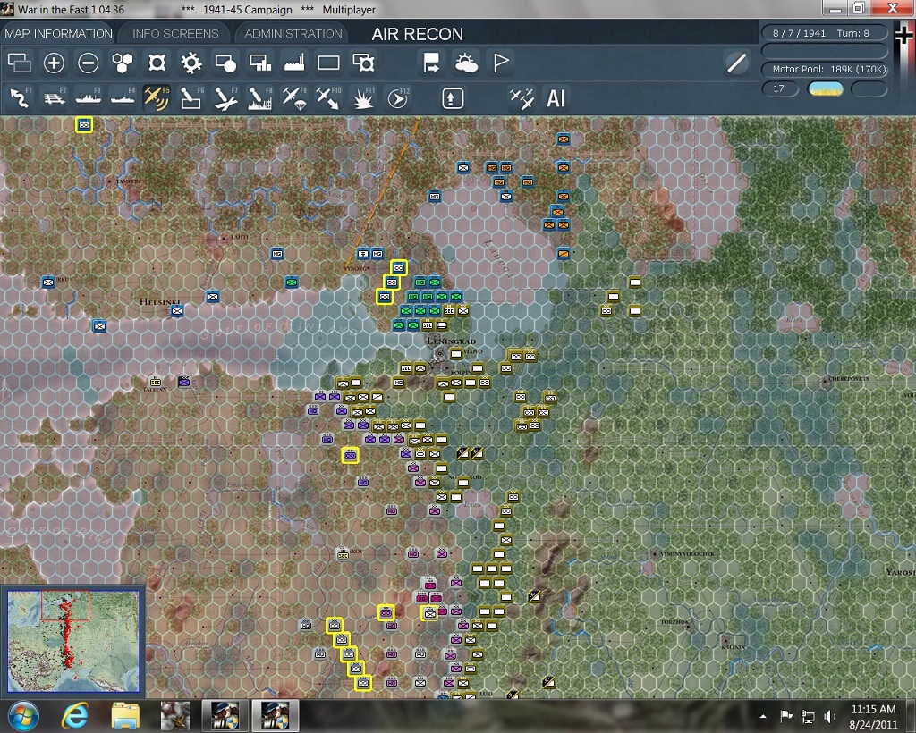Viewport: 916px width, 733px height.
Task: Select the F7 bomb airfield icon
Action: pyautogui.click(x=225, y=98)
